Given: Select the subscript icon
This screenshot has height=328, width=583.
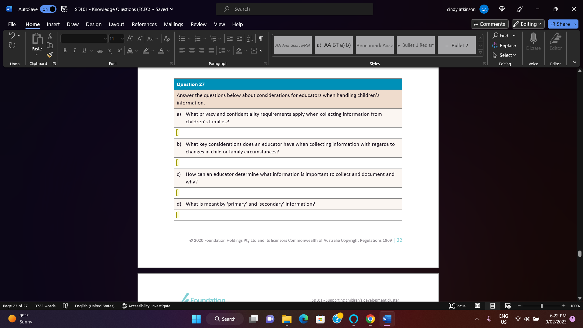Looking at the screenshot, I should (x=110, y=51).
